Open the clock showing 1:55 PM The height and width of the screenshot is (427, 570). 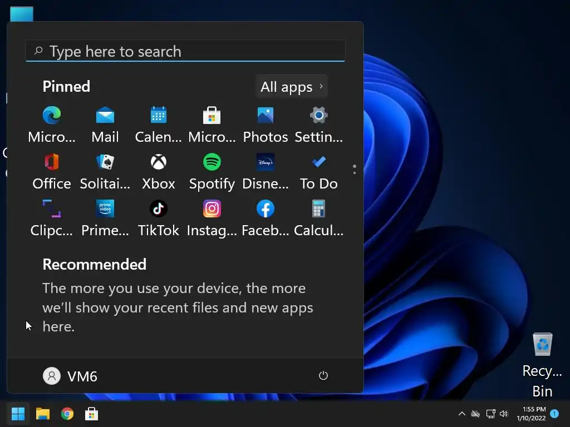pyautogui.click(x=532, y=414)
